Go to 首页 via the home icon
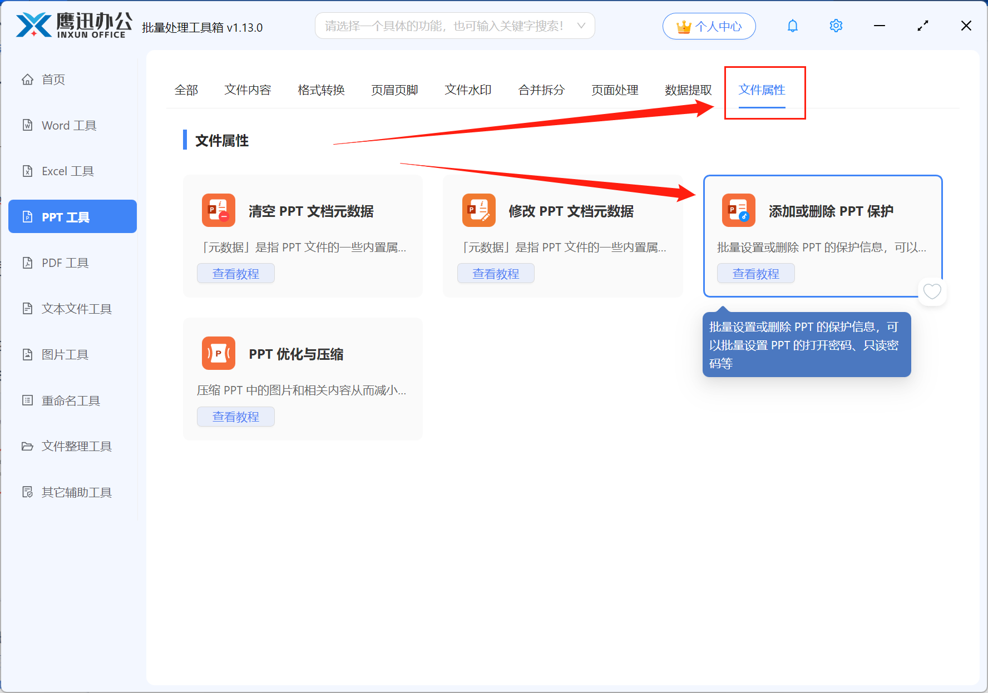Viewport: 988px width, 693px height. click(x=53, y=79)
